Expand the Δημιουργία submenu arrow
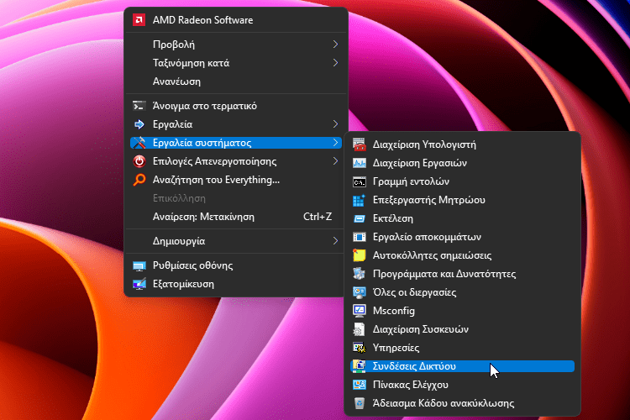630x420 pixels. 335,241
